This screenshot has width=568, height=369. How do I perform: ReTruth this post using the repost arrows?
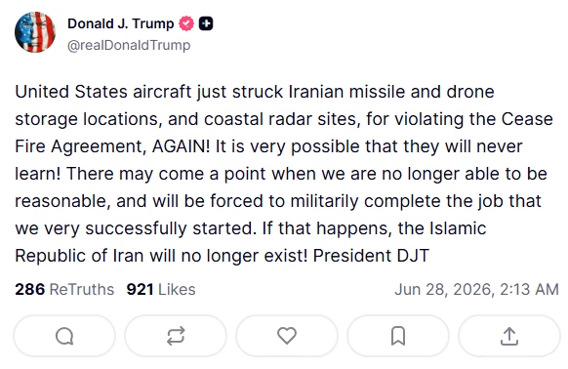point(176,336)
